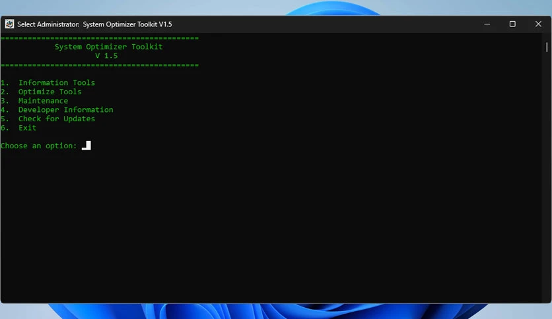The width and height of the screenshot is (552, 319).
Task: Minimize the System Optimizer Toolkit window
Action: (487, 24)
